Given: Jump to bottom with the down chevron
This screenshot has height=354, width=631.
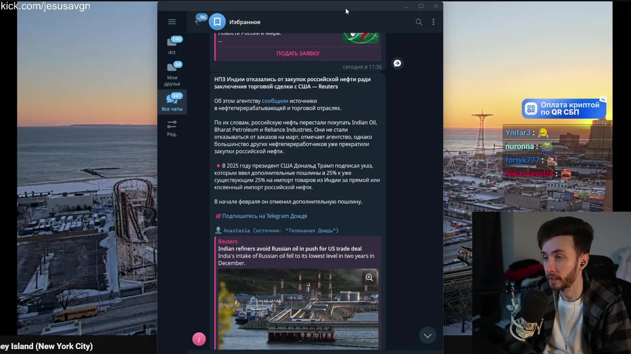Looking at the screenshot, I should pyautogui.click(x=427, y=335).
